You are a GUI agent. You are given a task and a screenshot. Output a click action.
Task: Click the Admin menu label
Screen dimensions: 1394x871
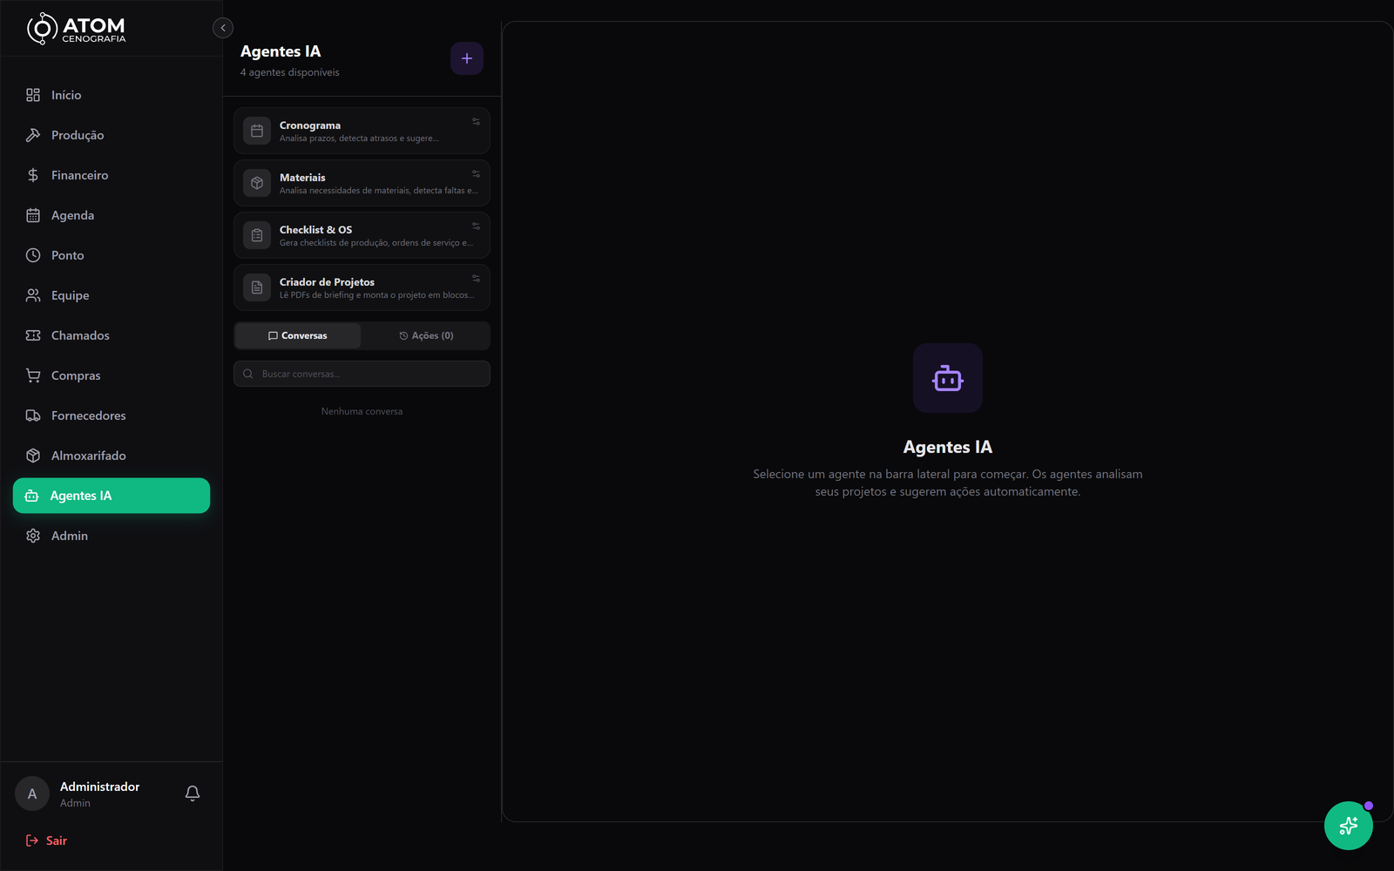tap(70, 536)
